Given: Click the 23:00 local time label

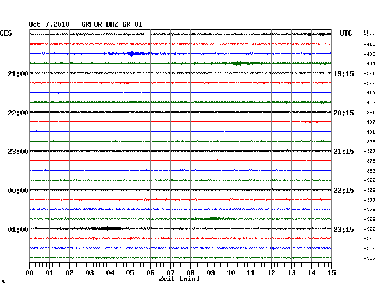Looking at the screenshot, I should point(18,152).
